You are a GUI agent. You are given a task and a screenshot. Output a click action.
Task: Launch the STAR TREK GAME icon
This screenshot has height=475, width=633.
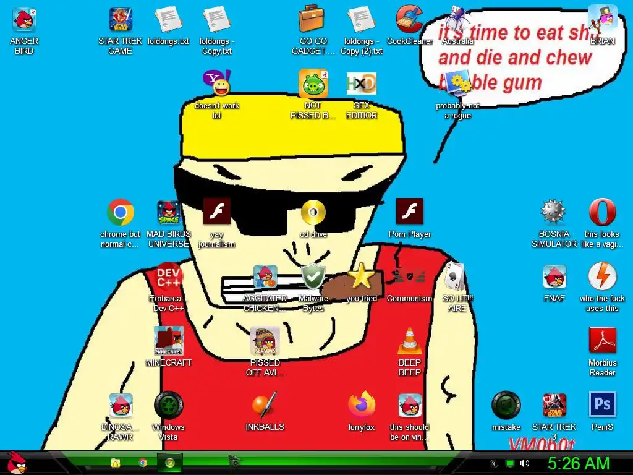[x=121, y=20]
